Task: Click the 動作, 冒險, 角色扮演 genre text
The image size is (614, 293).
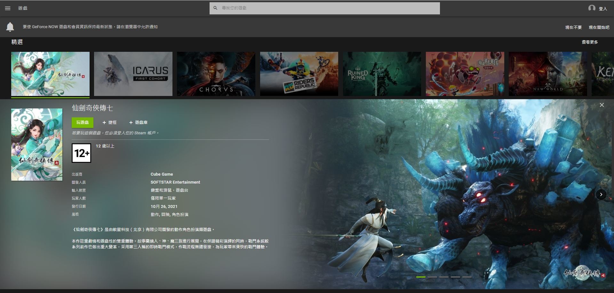Action: [x=169, y=215]
